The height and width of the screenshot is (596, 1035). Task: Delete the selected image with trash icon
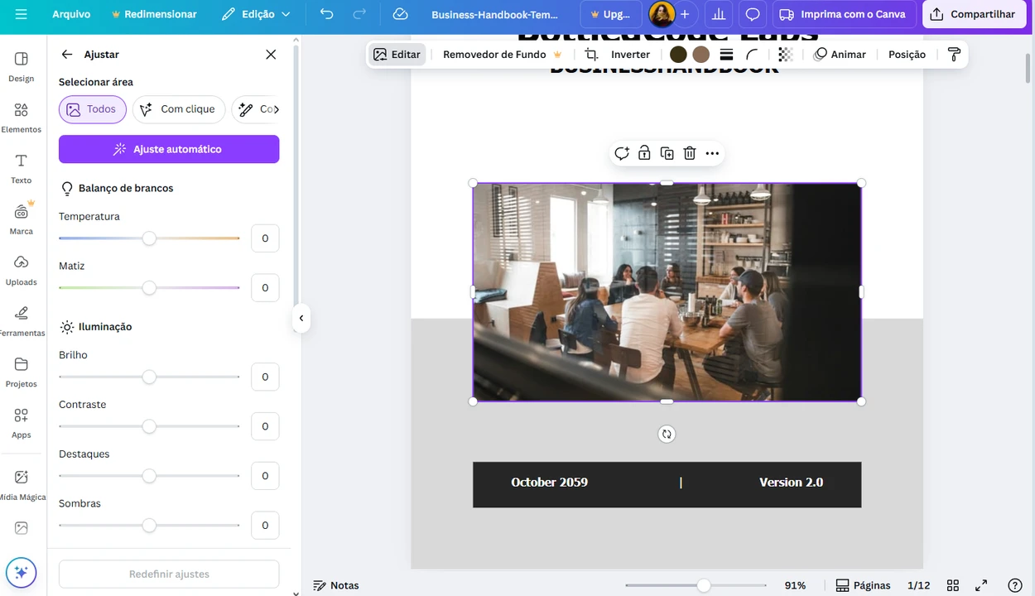tap(690, 153)
